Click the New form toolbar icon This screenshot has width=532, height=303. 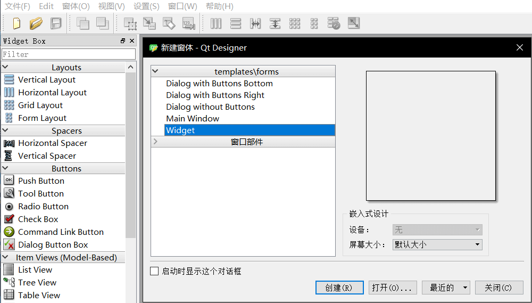(x=16, y=23)
